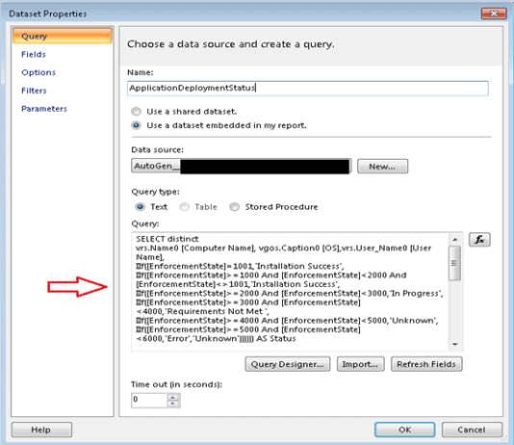The width and height of the screenshot is (514, 445).
Task: Choose the Stored Procedure query type
Action: (x=234, y=207)
